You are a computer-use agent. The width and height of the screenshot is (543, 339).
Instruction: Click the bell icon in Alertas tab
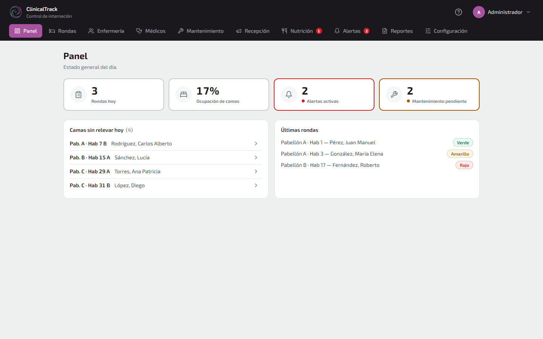[x=337, y=31]
